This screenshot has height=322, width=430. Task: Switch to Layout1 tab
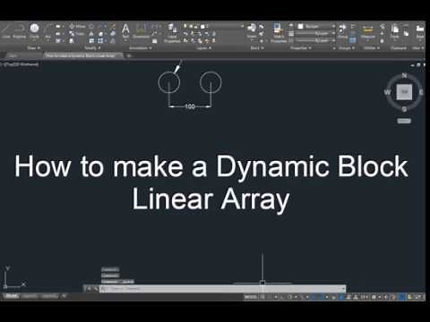tap(30, 296)
